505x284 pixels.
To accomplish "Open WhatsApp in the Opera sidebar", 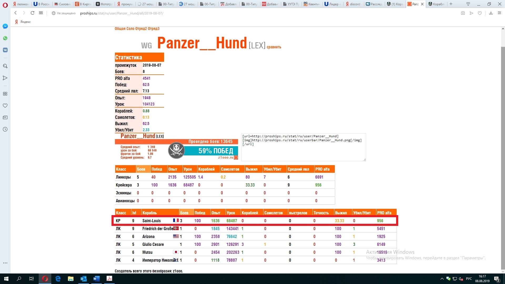I will coord(5,38).
